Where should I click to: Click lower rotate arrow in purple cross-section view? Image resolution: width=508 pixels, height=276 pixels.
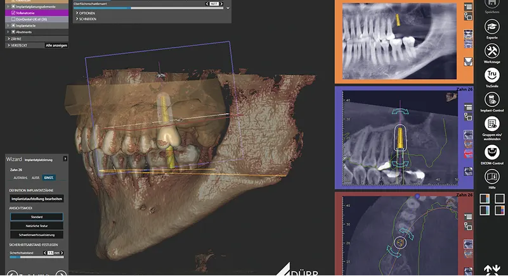coord(400,164)
